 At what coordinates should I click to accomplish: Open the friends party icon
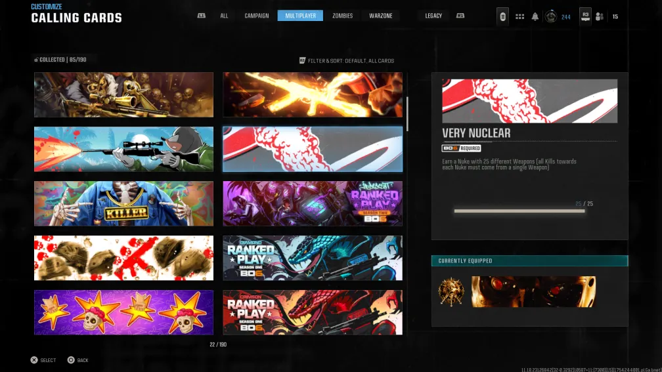[599, 16]
